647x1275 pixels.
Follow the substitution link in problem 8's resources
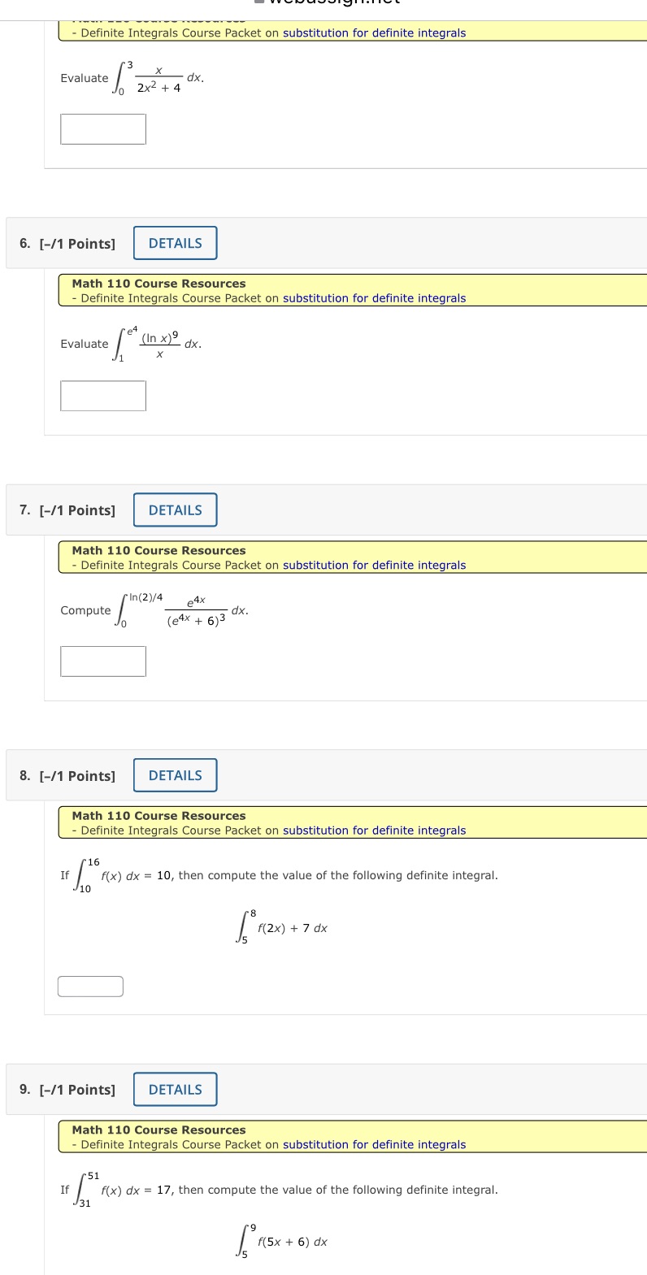[374, 830]
